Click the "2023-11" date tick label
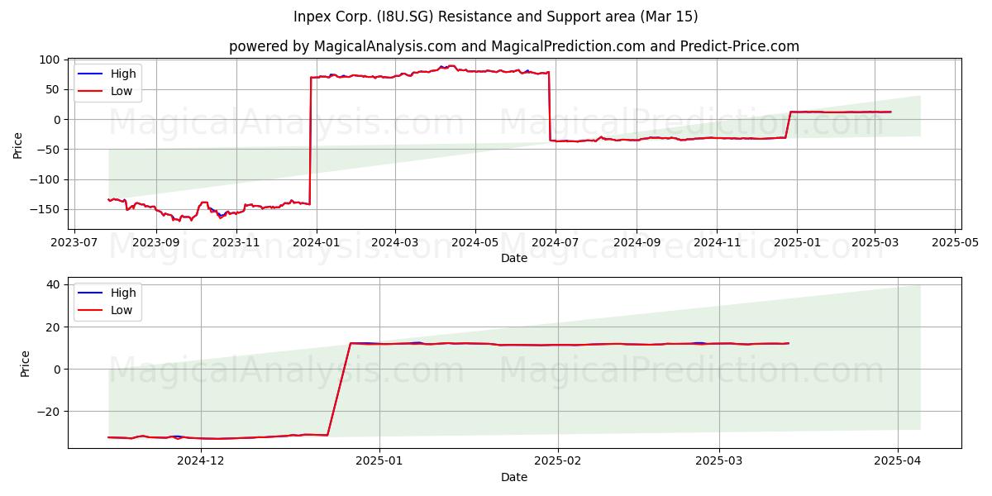 [x=236, y=243]
